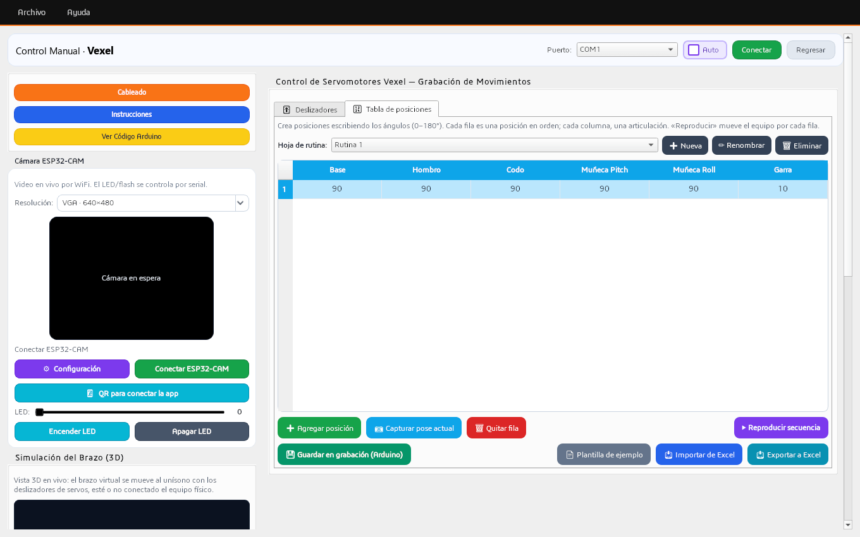Click Reproducir secuencia button
860x537 pixels.
pos(781,428)
